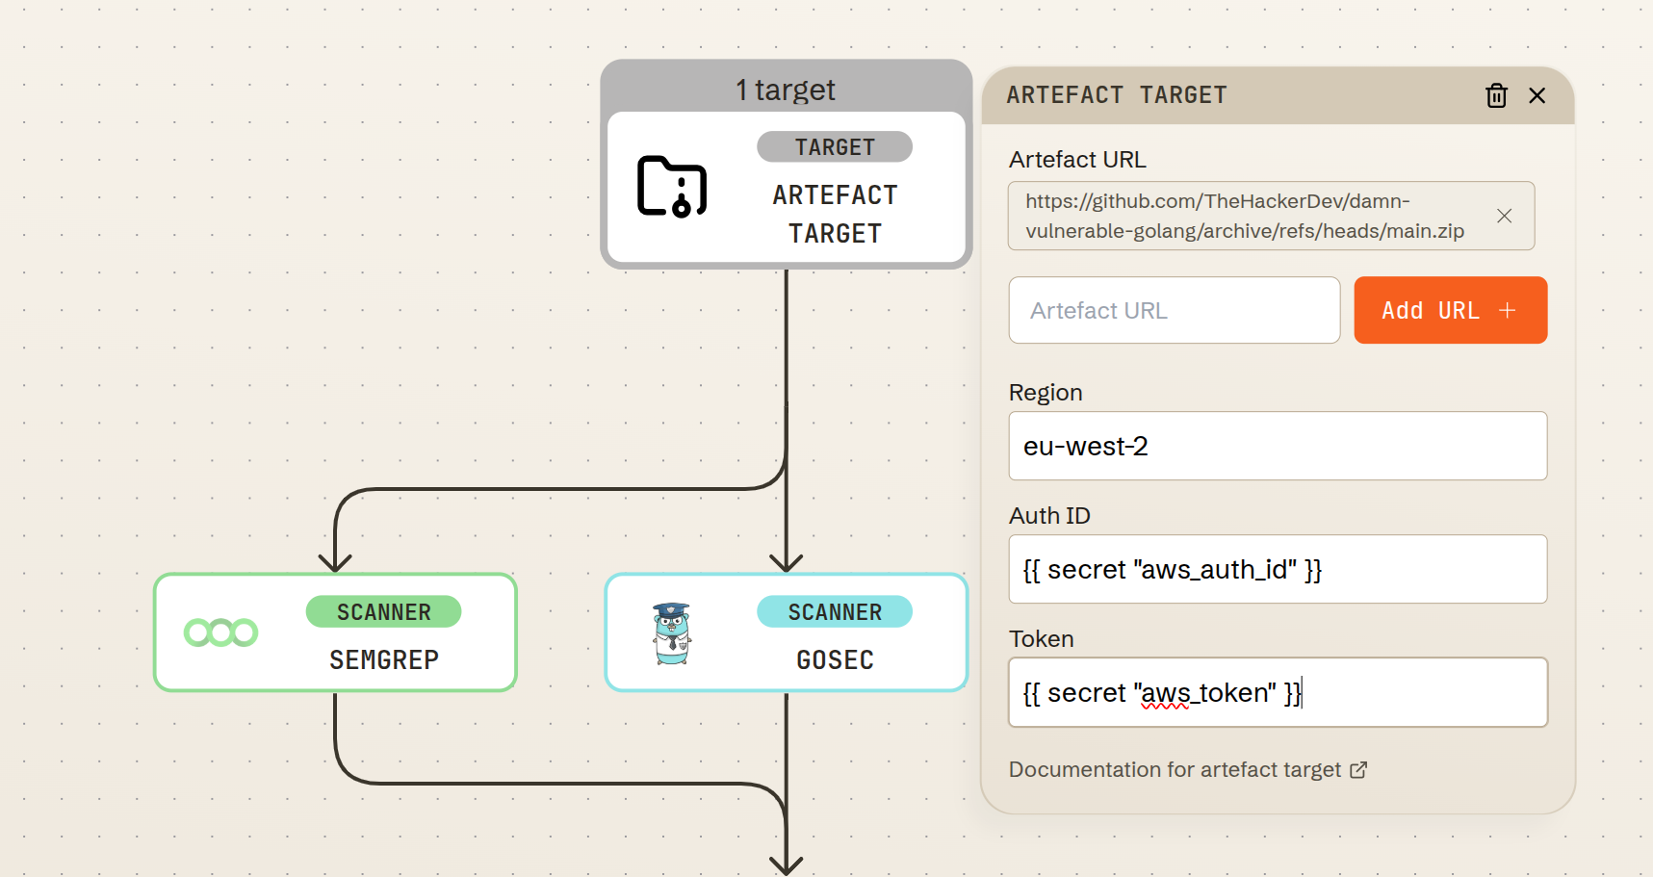Image resolution: width=1653 pixels, height=877 pixels.
Task: Select the GOSEC scanner node
Action: pos(786,632)
